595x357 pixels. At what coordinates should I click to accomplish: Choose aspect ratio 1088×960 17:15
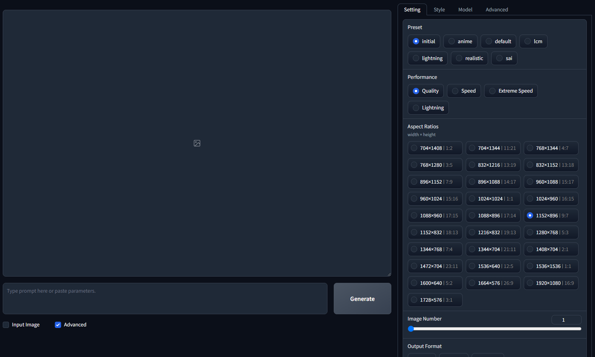[435, 215]
